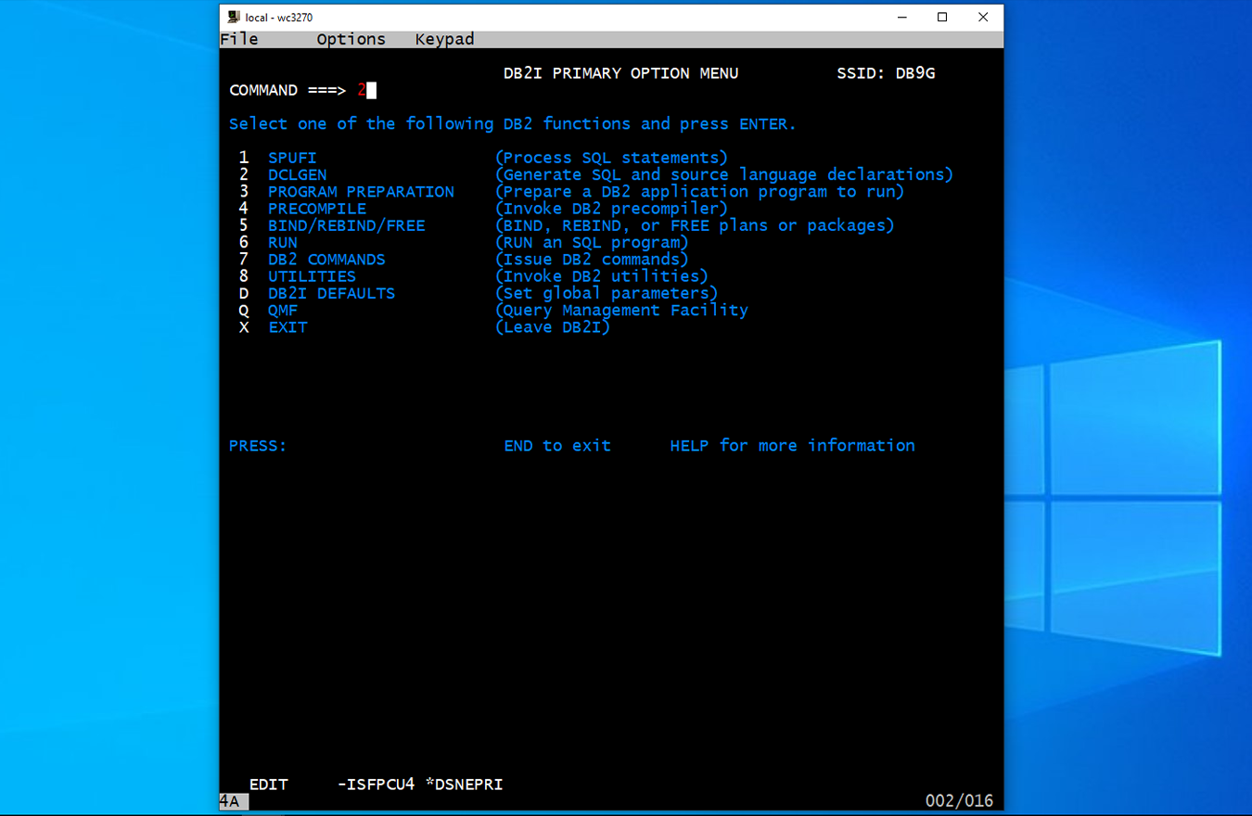
Task: Click the wc3270 application icon in title bar
Action: 234,17
